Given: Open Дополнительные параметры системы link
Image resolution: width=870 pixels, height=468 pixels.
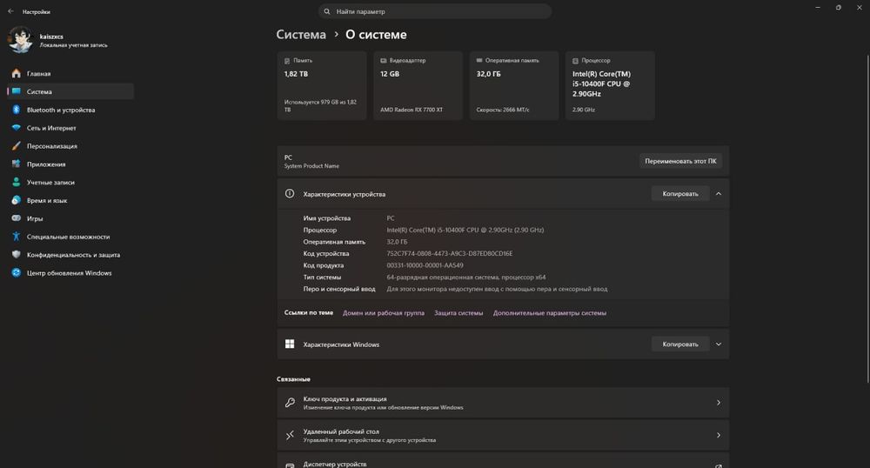Looking at the screenshot, I should click(549, 313).
